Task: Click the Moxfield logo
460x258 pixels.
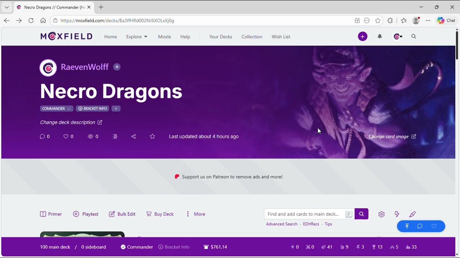Action: click(x=66, y=36)
